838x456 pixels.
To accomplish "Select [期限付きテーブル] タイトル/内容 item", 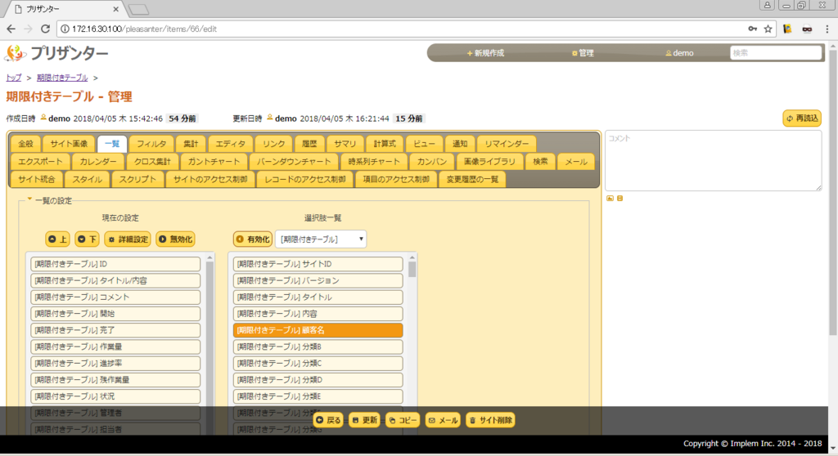I will pyautogui.click(x=115, y=280).
